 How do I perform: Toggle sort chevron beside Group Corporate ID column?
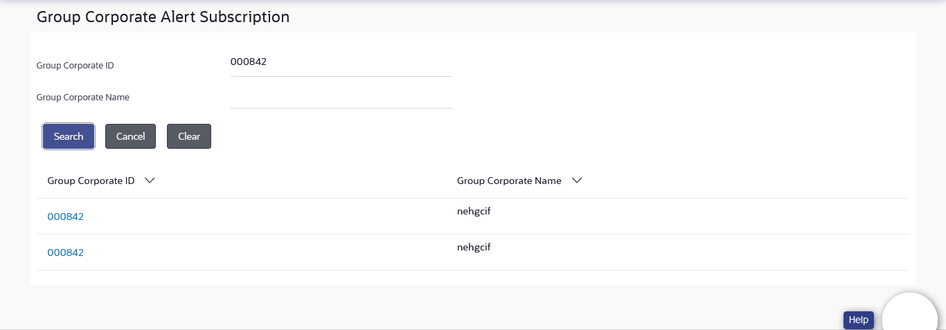point(149,181)
